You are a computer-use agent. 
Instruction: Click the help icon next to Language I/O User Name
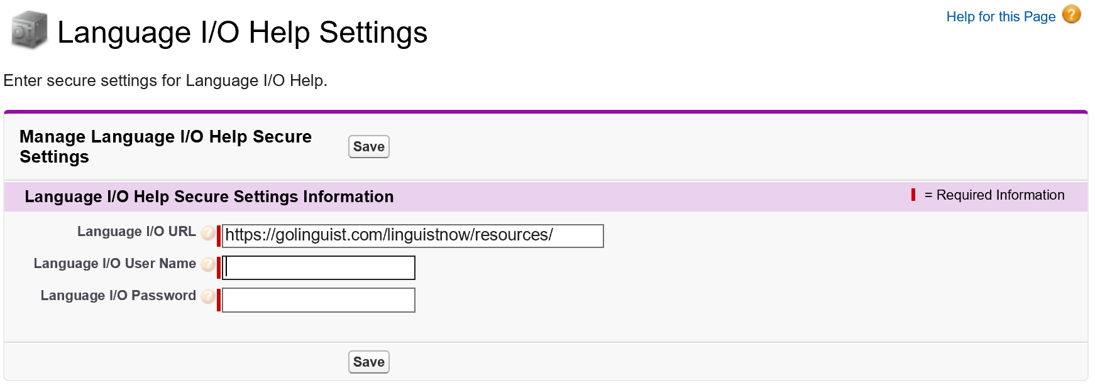[x=208, y=265]
